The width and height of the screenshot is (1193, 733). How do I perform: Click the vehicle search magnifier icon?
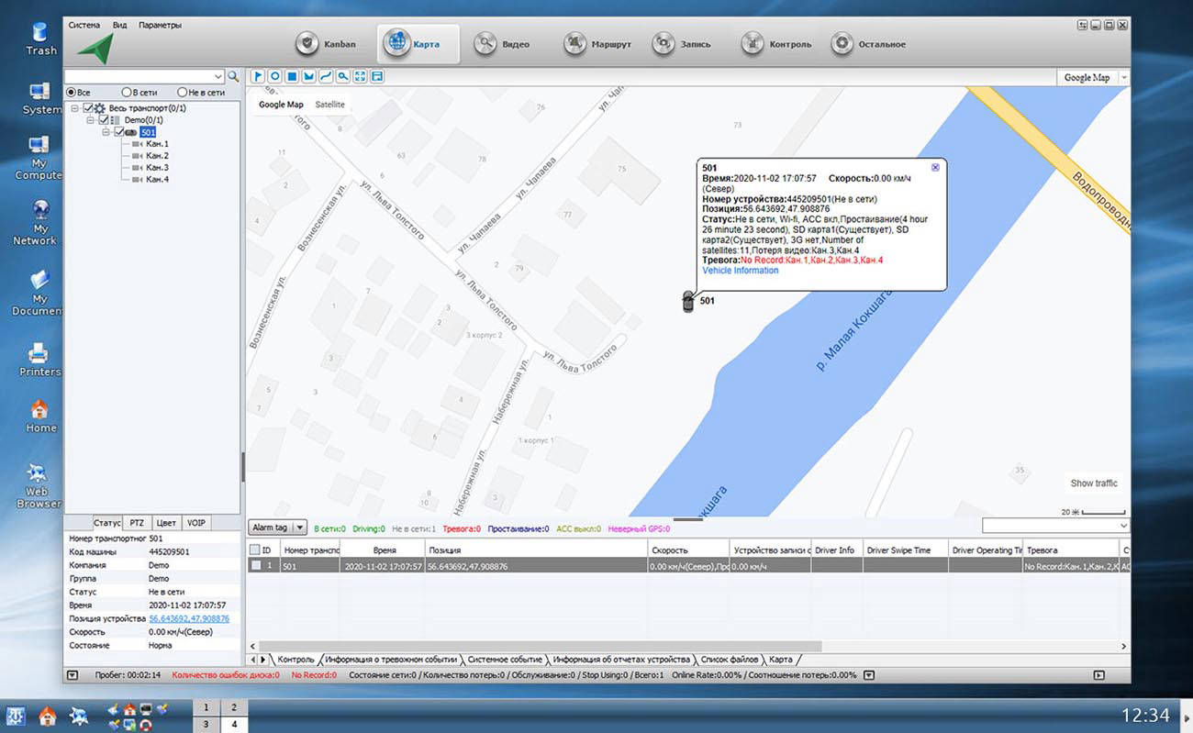233,76
